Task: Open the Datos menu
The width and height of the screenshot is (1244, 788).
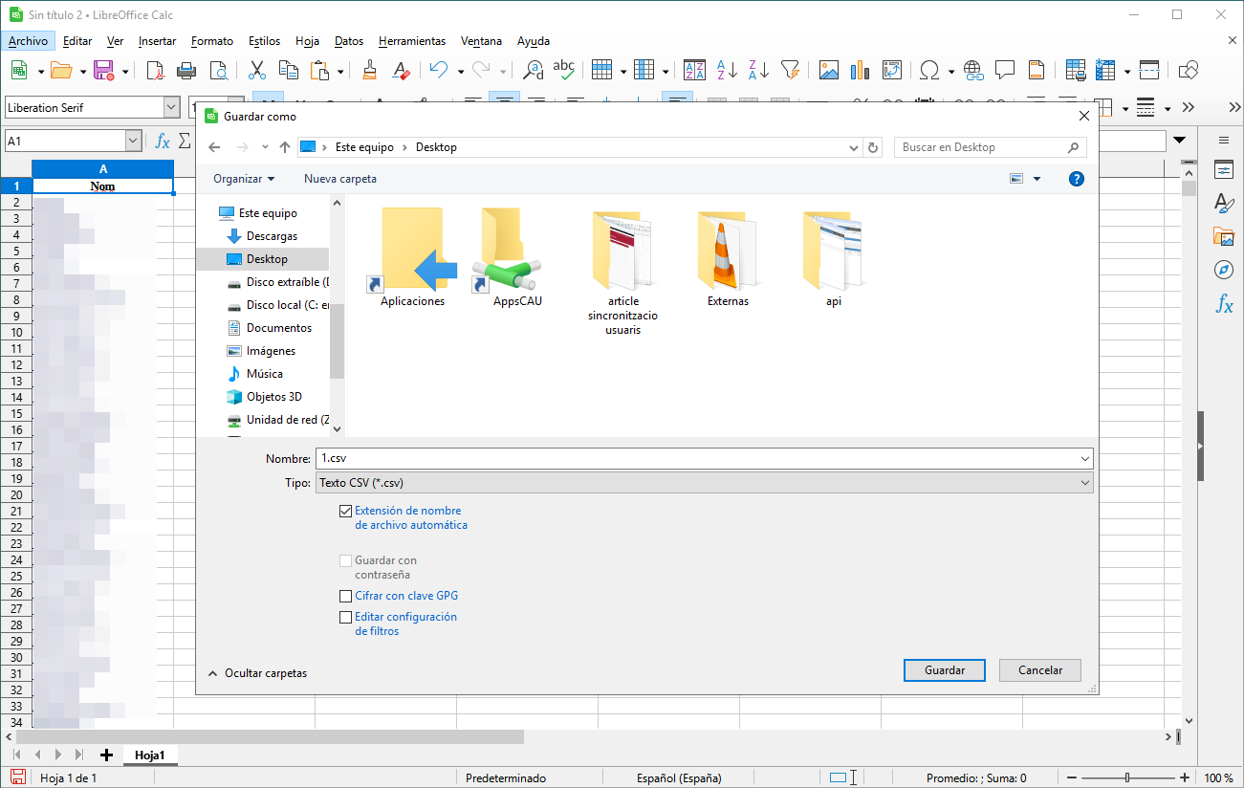Action: [349, 41]
